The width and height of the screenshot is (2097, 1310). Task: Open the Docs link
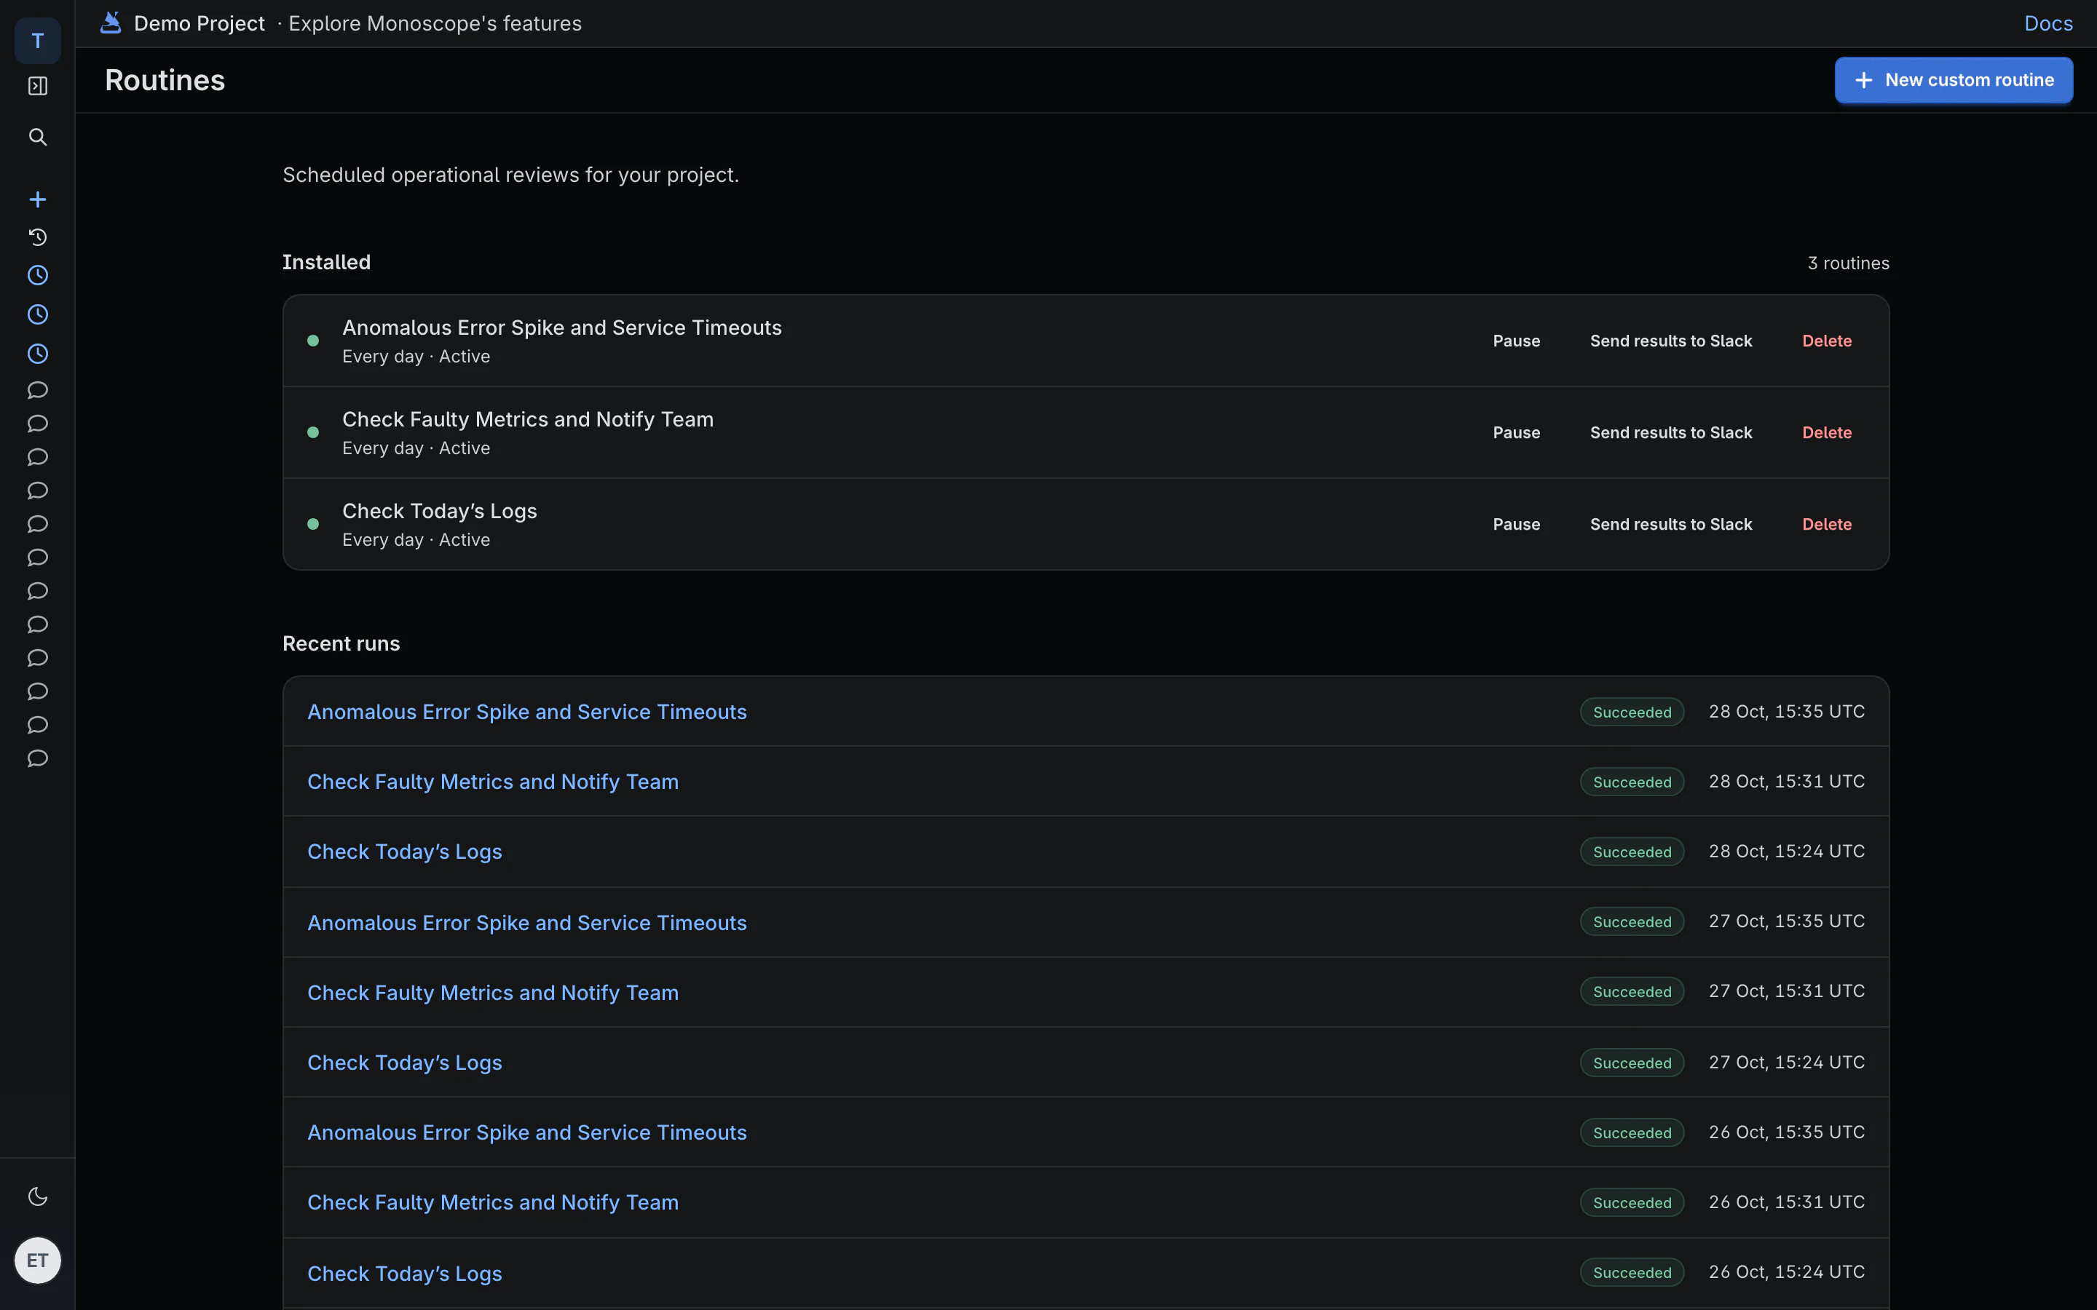coord(2048,23)
